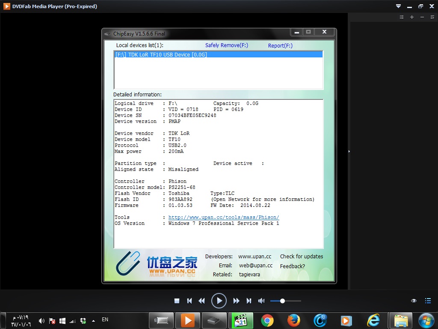Screen dimensions: 438x329
Task: Click Flash ID value 983AA892
Action: pyautogui.click(x=180, y=200)
